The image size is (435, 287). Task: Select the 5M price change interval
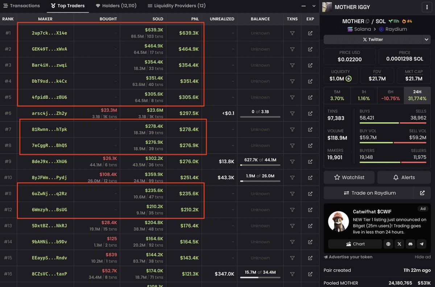(x=337, y=96)
